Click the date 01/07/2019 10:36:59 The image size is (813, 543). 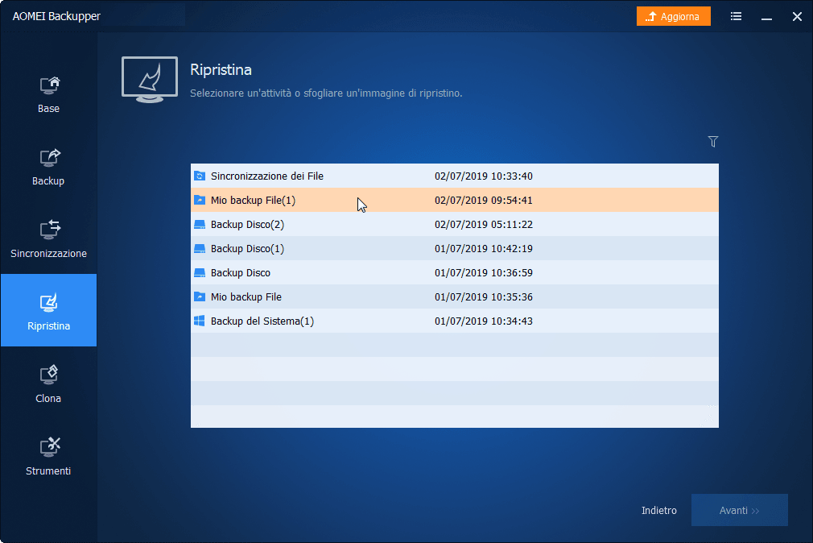483,272
